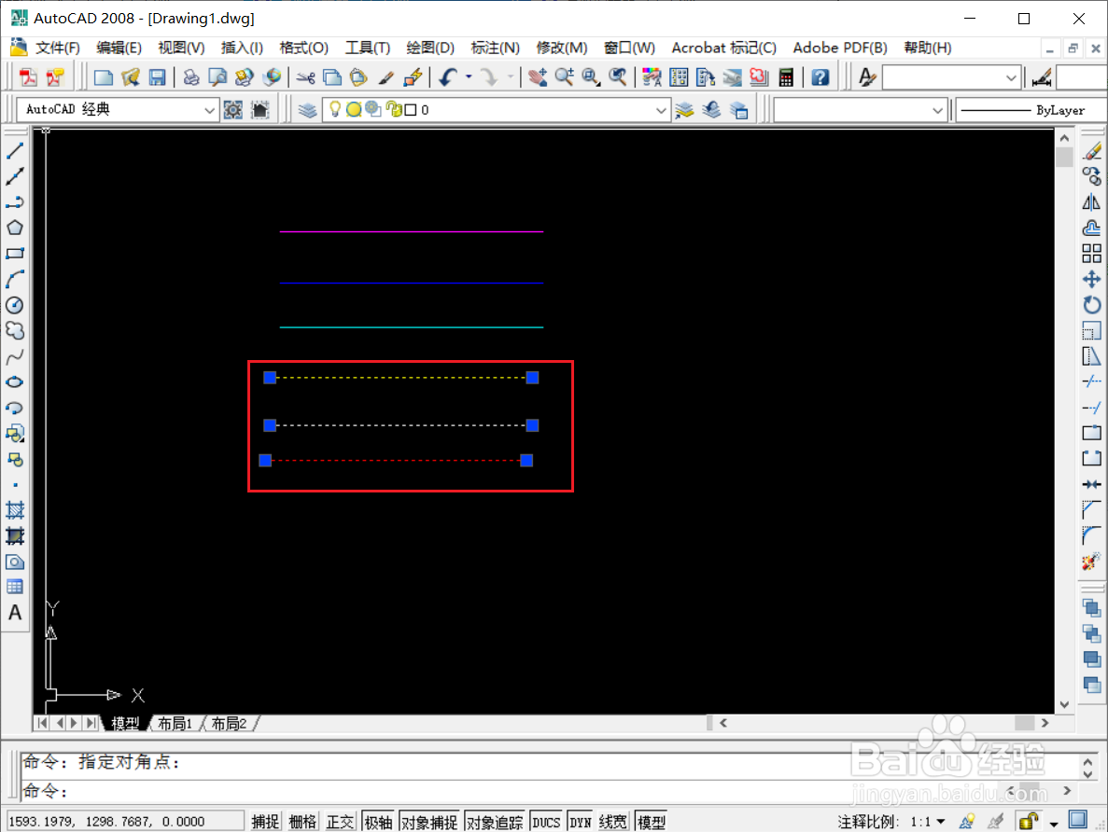Toggle 对象捕捉 object snap
Viewport: 1108px width, 832px height.
(x=429, y=822)
